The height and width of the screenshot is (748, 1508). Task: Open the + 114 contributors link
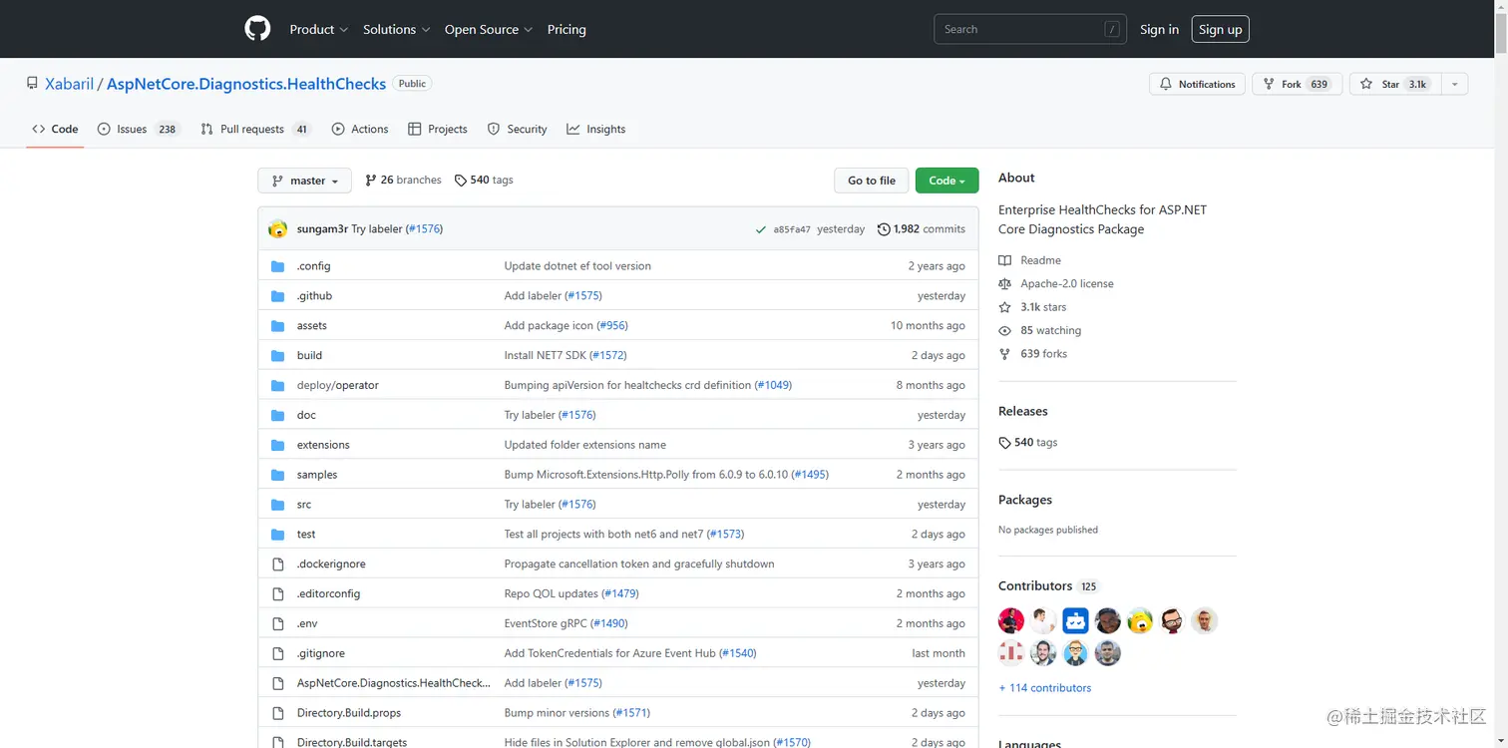[1044, 688]
